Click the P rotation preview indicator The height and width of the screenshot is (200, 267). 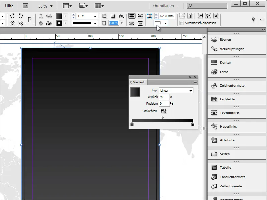pyautogui.click(x=30, y=20)
